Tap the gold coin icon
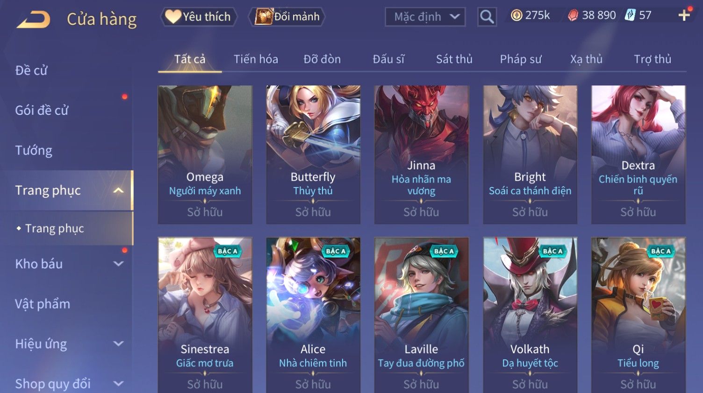703x393 pixels. (x=516, y=15)
